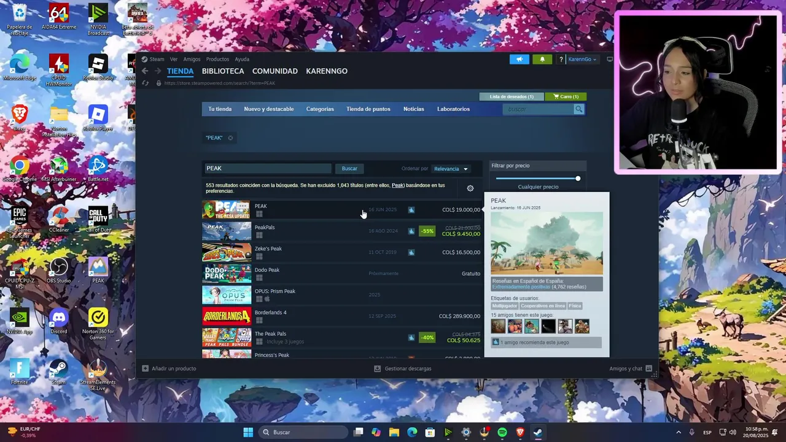Open the PeakPals search result

point(341,231)
